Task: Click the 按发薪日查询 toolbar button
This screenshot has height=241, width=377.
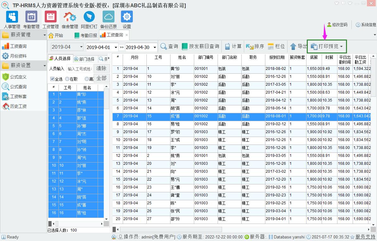Action: coord(201,46)
